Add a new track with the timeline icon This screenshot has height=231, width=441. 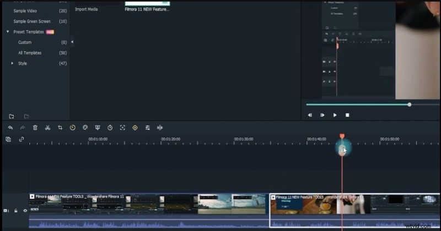[x=8, y=139]
